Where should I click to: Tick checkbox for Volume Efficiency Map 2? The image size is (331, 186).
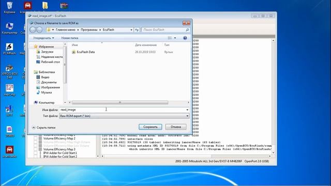[x=36, y=138]
